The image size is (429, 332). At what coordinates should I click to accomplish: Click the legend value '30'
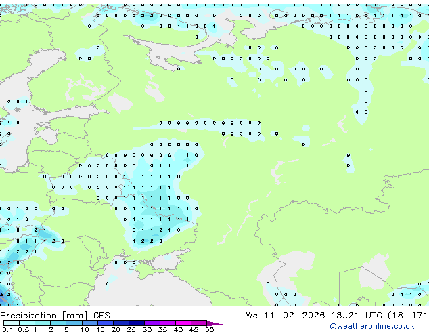click(x=148, y=329)
